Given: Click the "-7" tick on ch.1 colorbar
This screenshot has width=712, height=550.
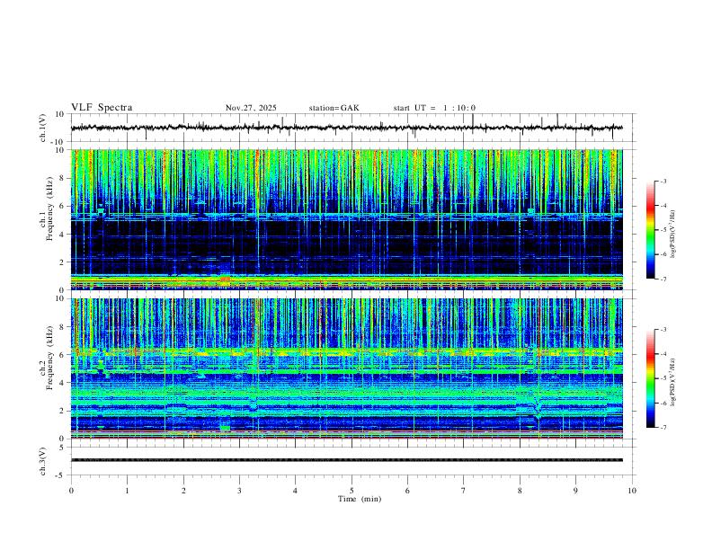Looking at the screenshot, I should point(663,279).
